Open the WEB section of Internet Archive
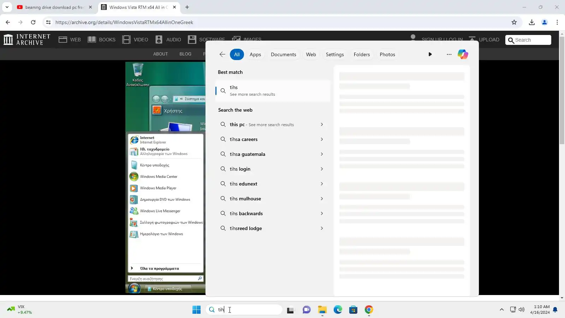The height and width of the screenshot is (318, 565). (70, 40)
